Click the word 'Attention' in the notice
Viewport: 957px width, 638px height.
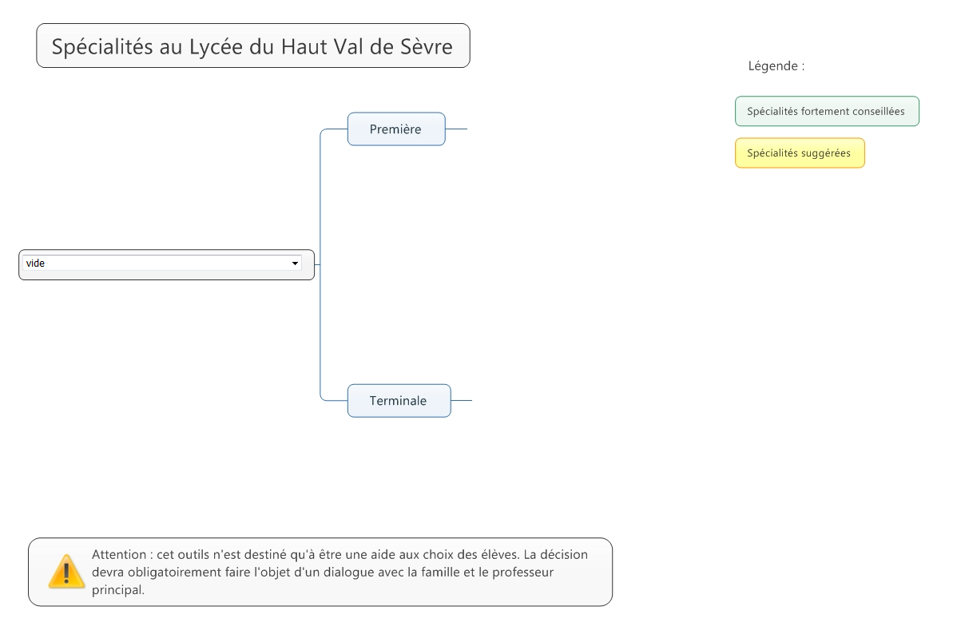(x=119, y=554)
